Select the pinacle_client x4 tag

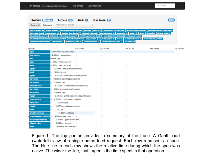pyautogui.click(x=164, y=33)
